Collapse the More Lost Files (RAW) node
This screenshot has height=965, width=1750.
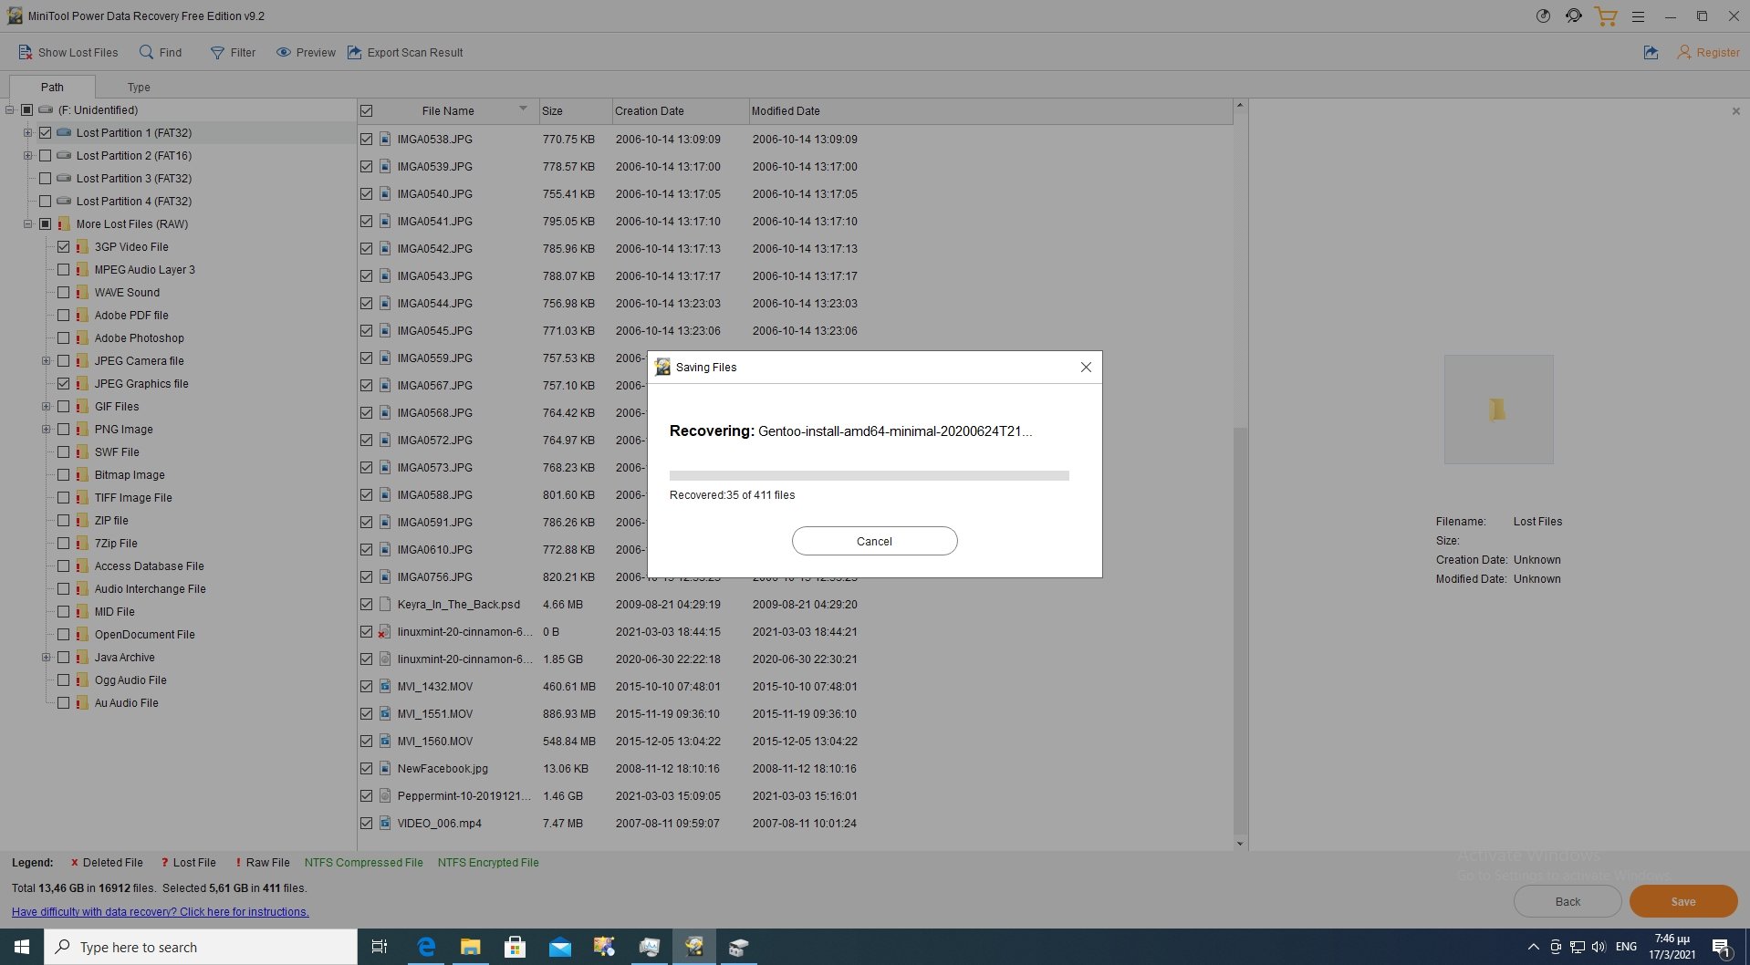(28, 223)
